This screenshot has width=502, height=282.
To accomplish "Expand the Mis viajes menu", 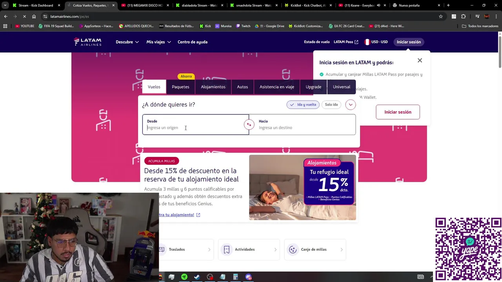I will pyautogui.click(x=158, y=42).
